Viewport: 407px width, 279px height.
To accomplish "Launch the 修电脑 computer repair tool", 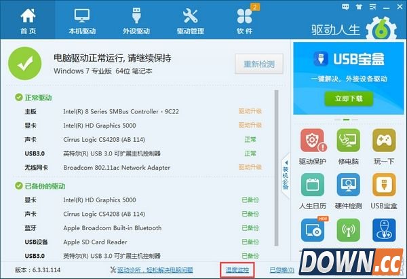I will [x=349, y=141].
